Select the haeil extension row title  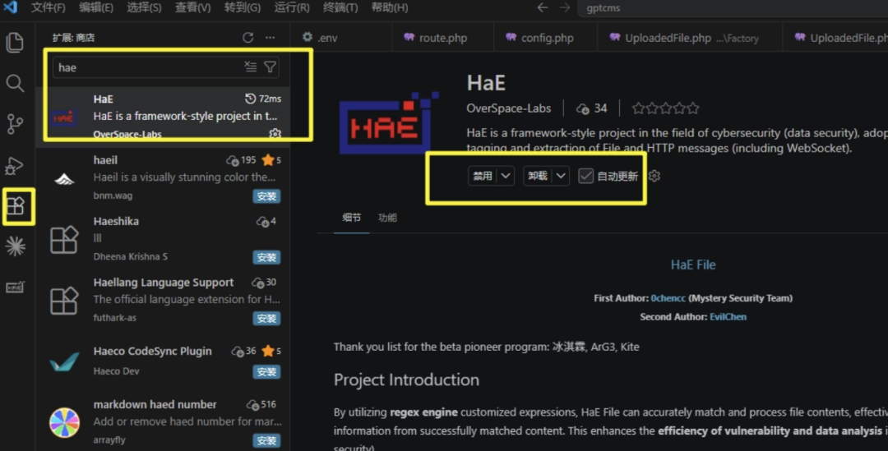(x=105, y=160)
